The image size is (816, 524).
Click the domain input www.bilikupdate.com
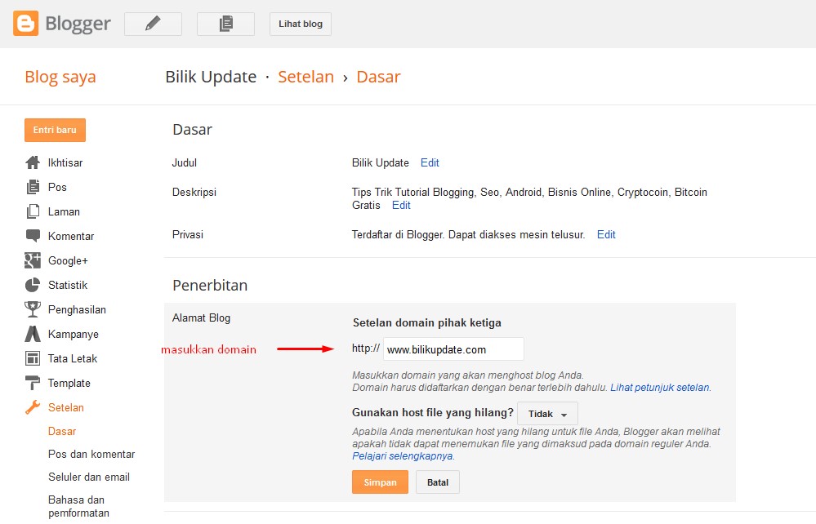pos(453,349)
